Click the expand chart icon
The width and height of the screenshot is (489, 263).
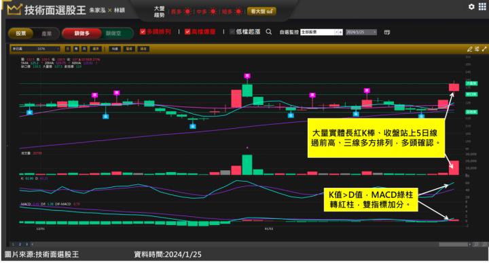(x=484, y=49)
